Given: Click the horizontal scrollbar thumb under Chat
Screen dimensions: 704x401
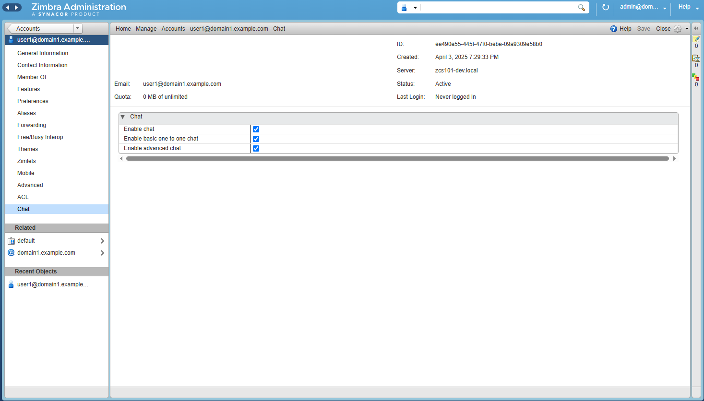Looking at the screenshot, I should tap(397, 159).
